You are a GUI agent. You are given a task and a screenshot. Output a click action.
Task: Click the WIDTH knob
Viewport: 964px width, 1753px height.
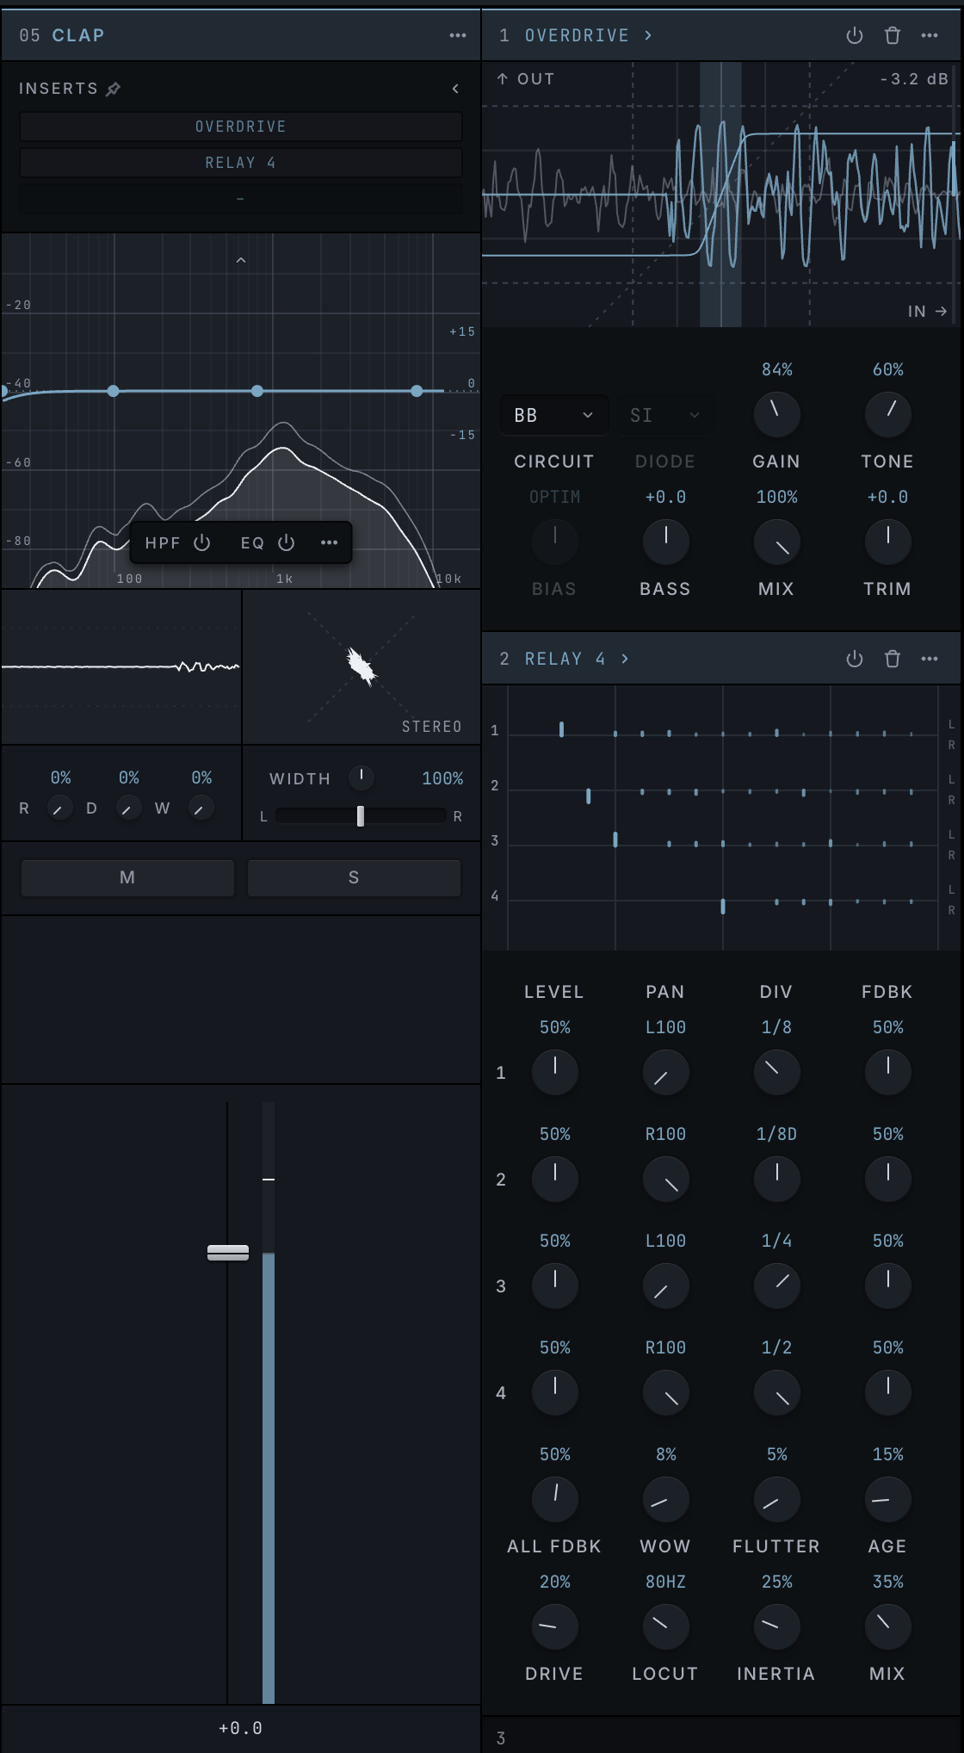(361, 777)
